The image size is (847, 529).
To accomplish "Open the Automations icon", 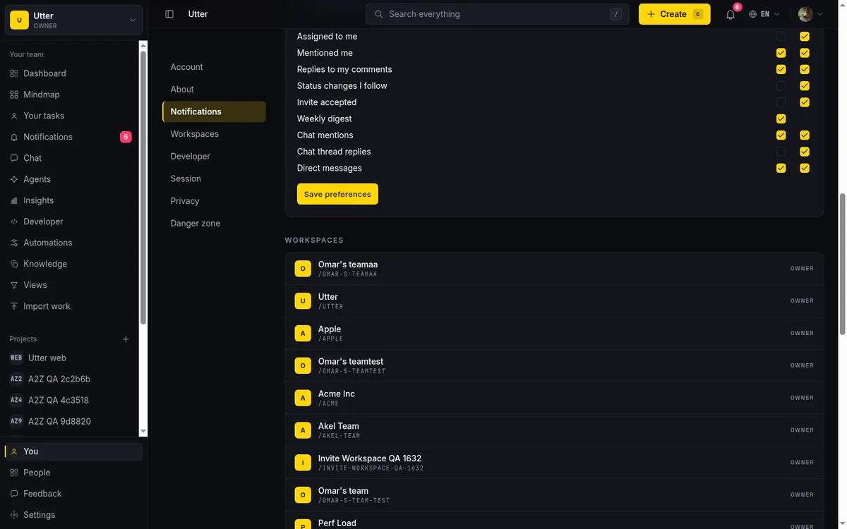I will (x=14, y=243).
